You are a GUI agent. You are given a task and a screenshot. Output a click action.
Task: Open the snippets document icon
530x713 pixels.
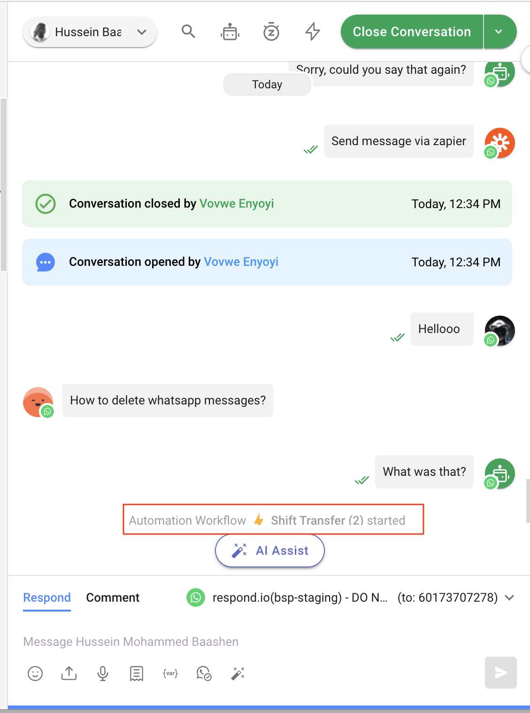pos(137,674)
